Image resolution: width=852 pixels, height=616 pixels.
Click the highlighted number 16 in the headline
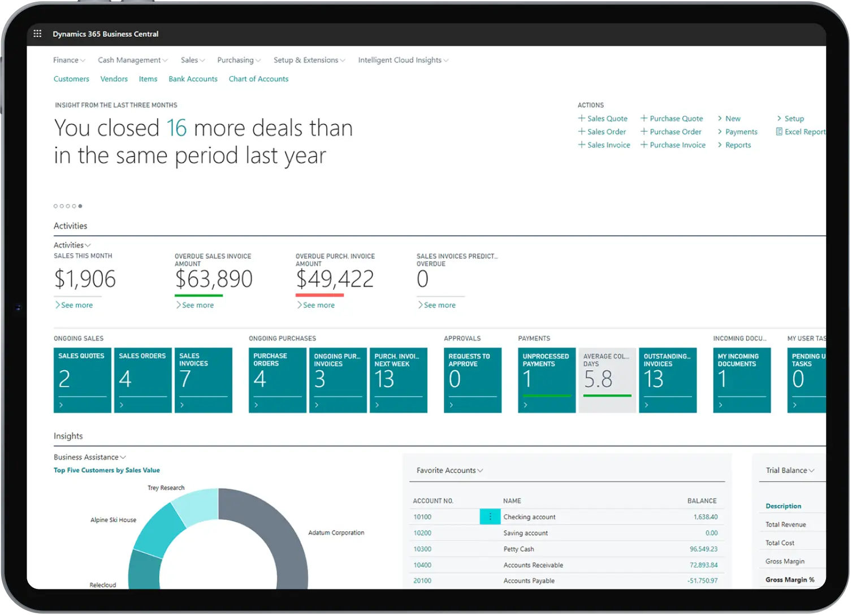[176, 128]
